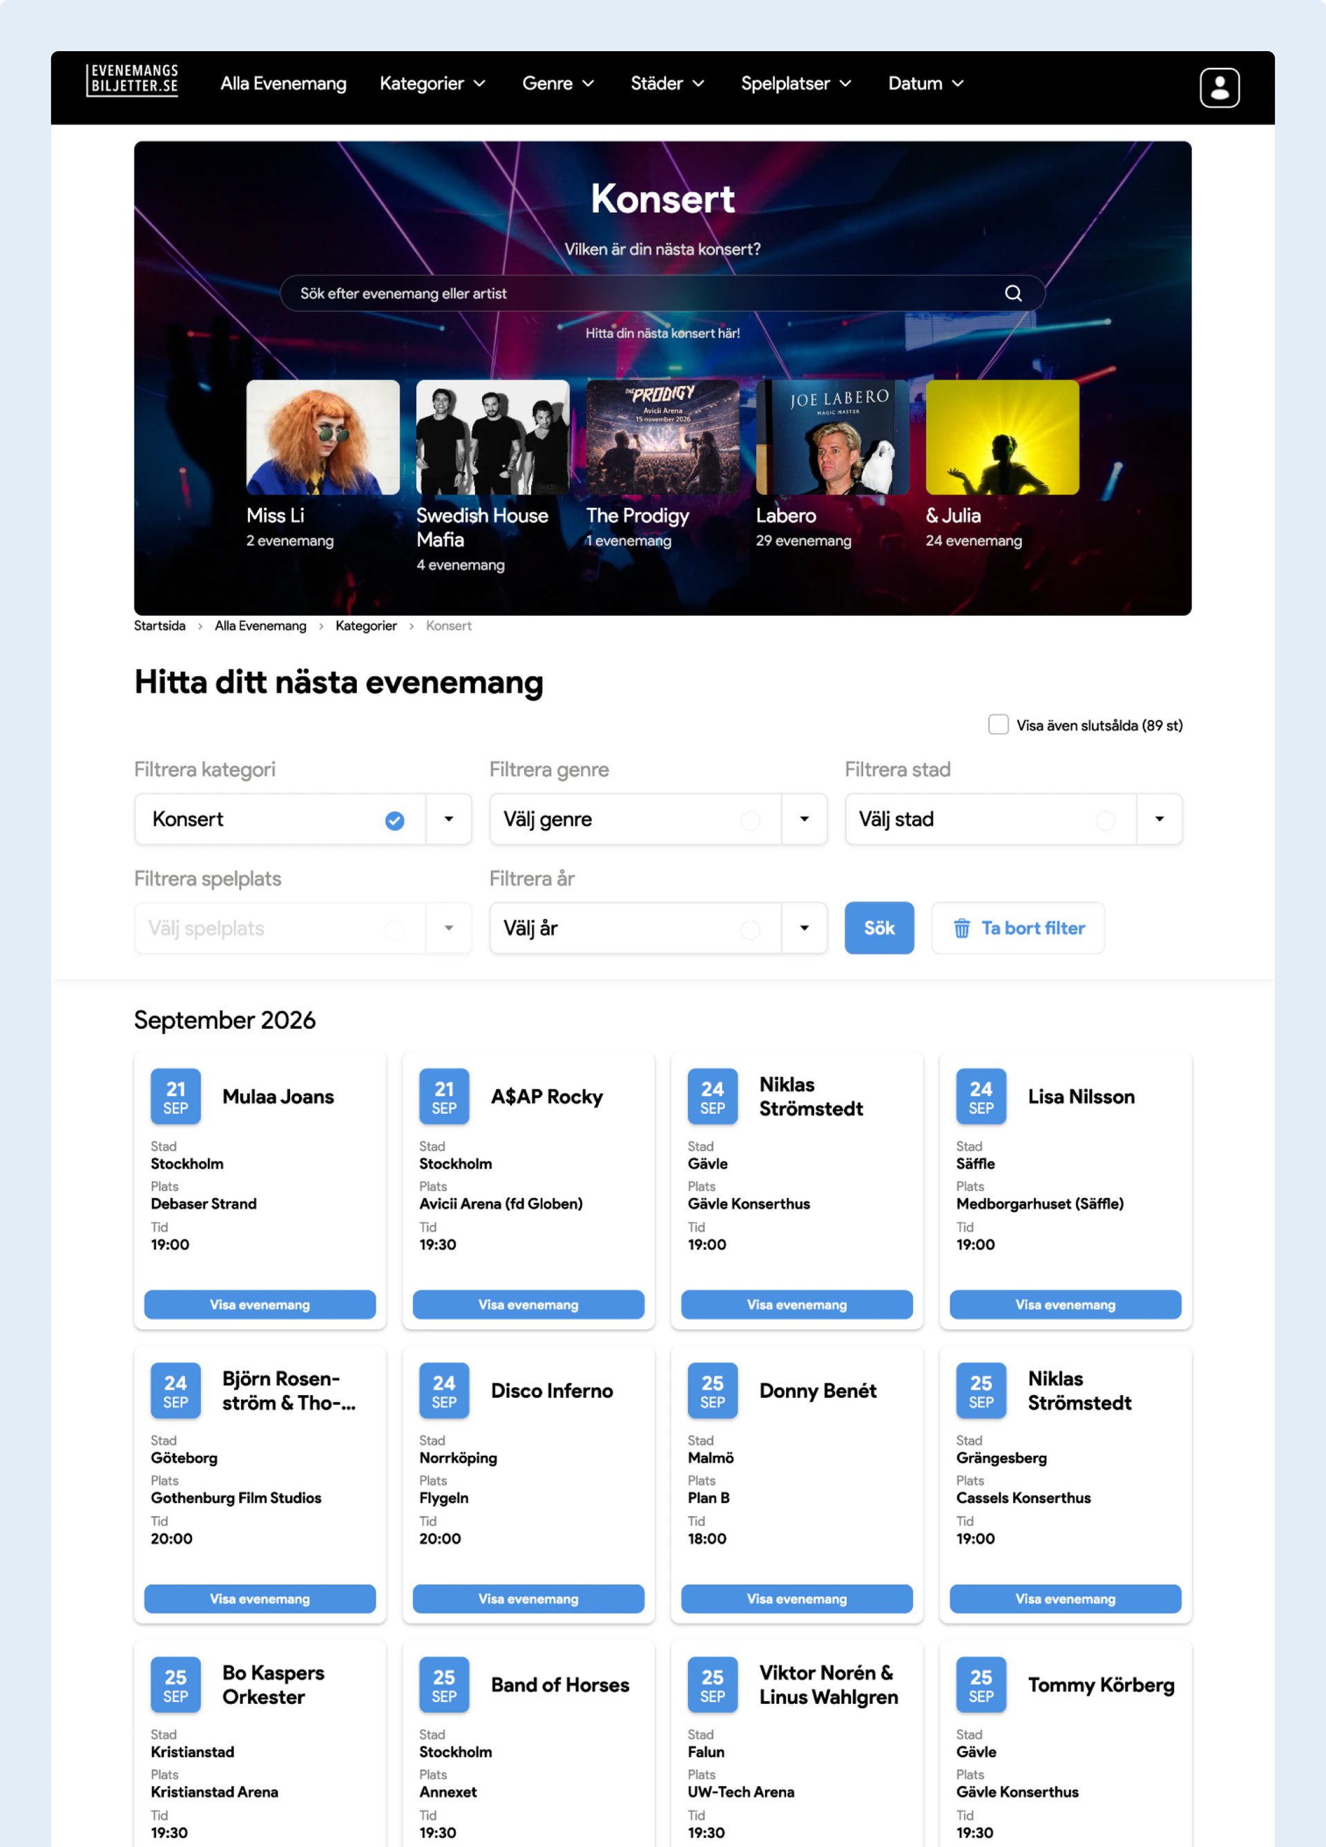This screenshot has width=1326, height=1847.
Task: Open the Miss Li thumbnail
Action: point(323,437)
